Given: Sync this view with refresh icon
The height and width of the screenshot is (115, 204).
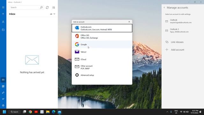Looking at the screenshot, I should coord(47,8).
